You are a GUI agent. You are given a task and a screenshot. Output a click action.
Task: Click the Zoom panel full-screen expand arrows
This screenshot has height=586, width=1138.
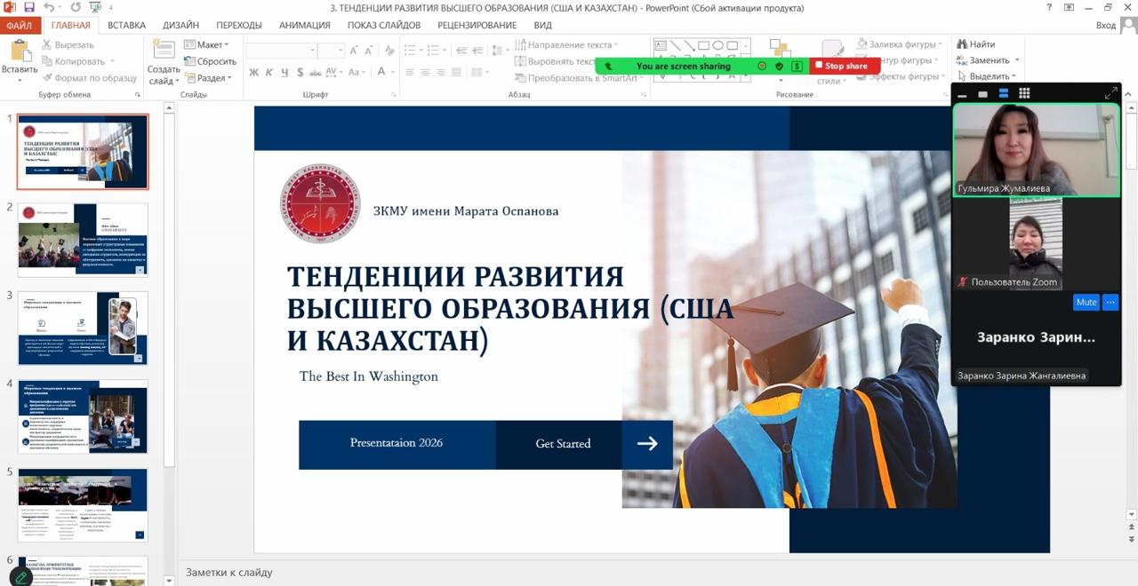(x=1110, y=93)
